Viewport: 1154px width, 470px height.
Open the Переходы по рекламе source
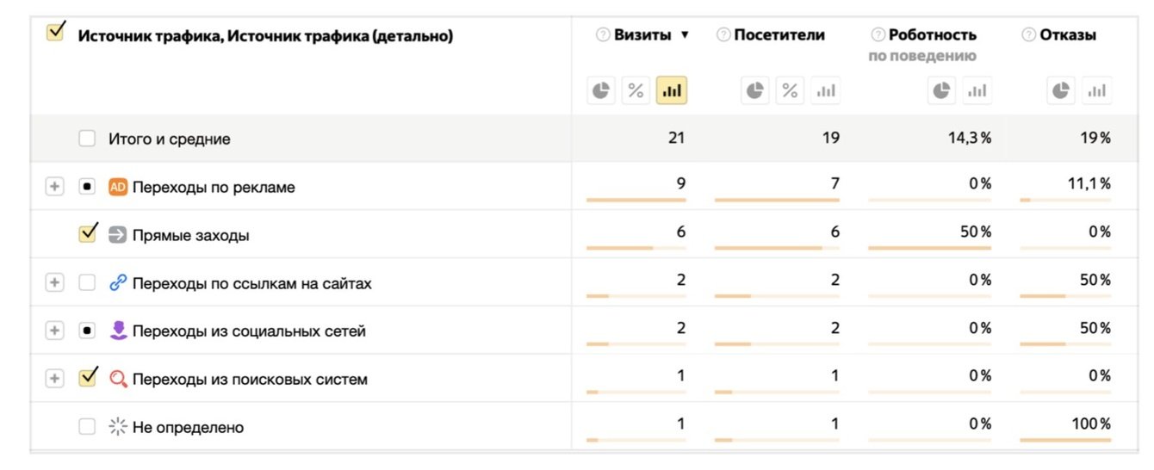coord(213,188)
